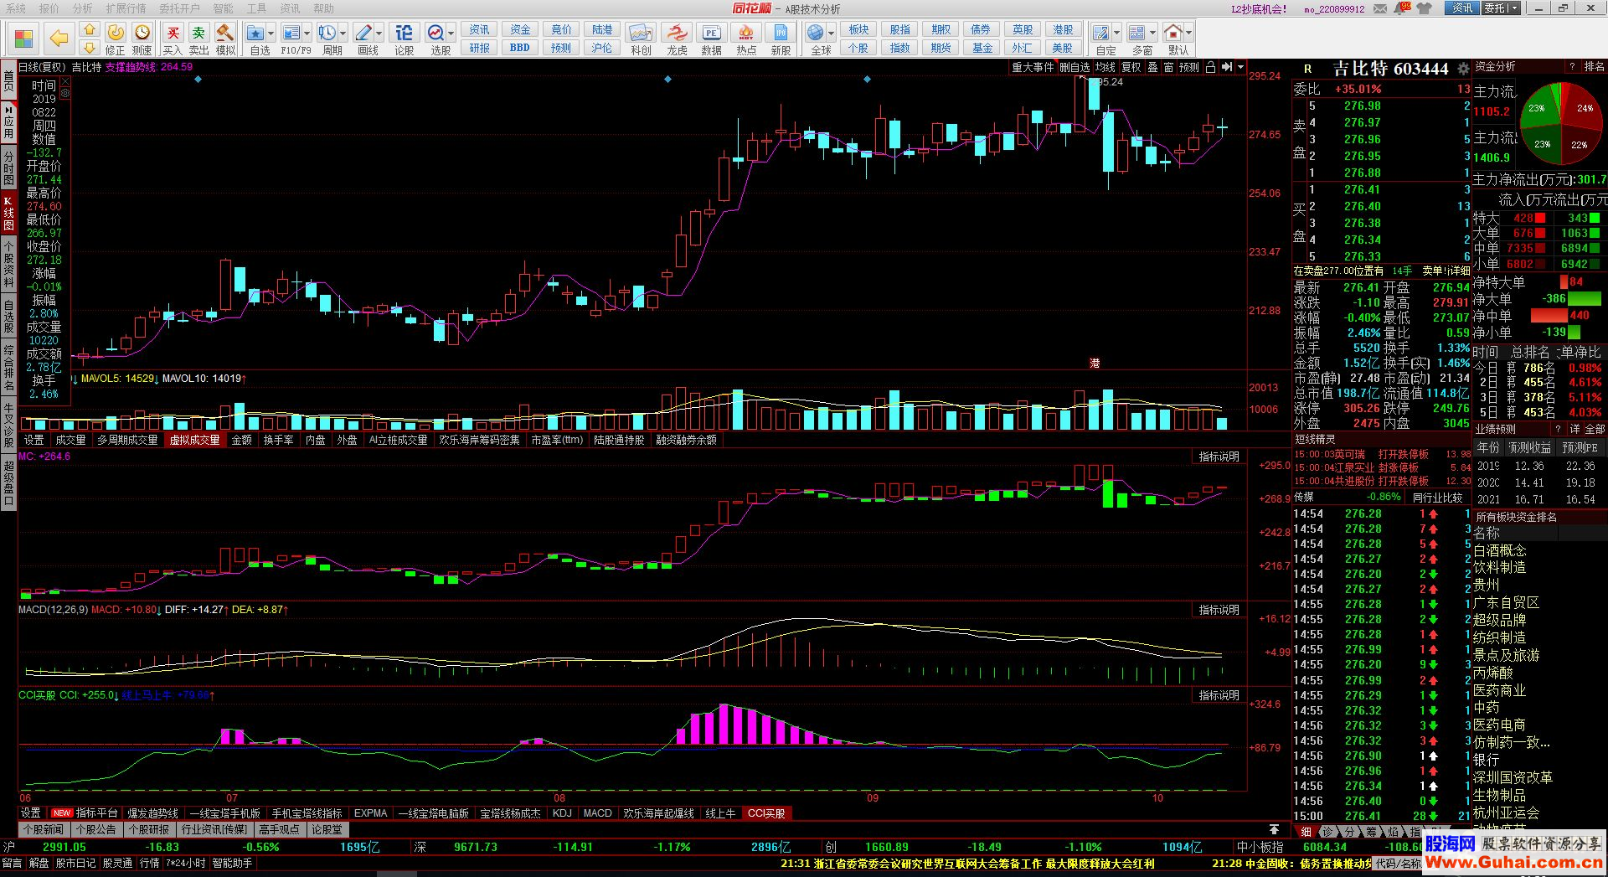Expand the 全球 dropdown arrow
The image size is (1608, 877).
832,34
